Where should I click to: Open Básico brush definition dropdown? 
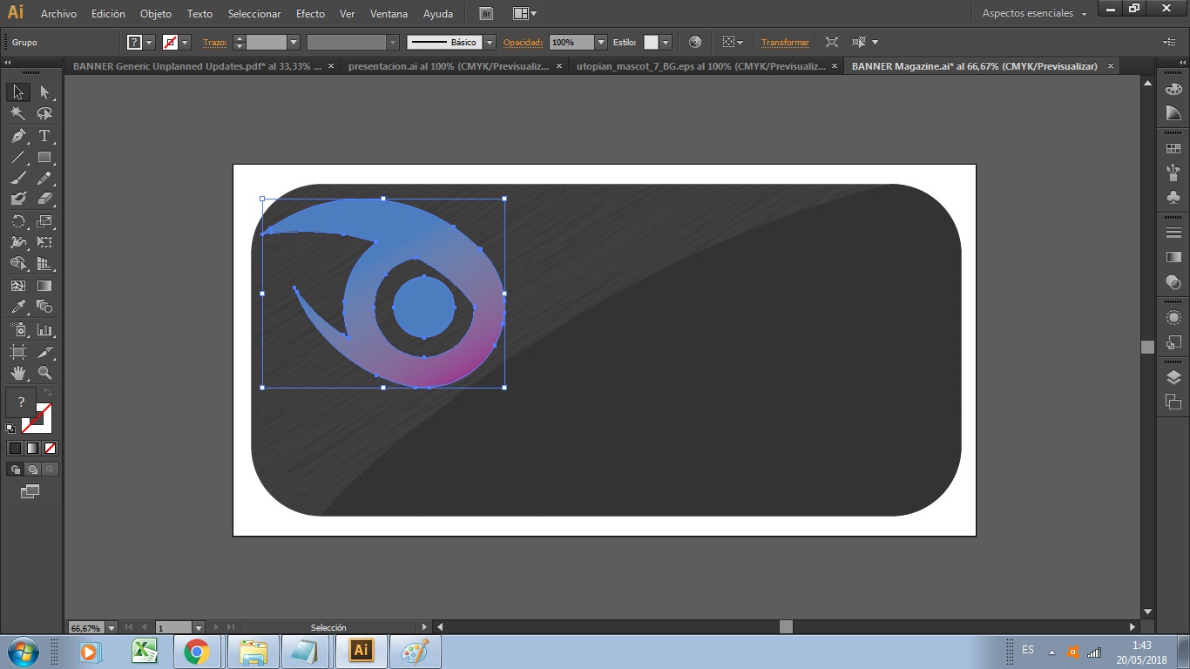pos(490,42)
